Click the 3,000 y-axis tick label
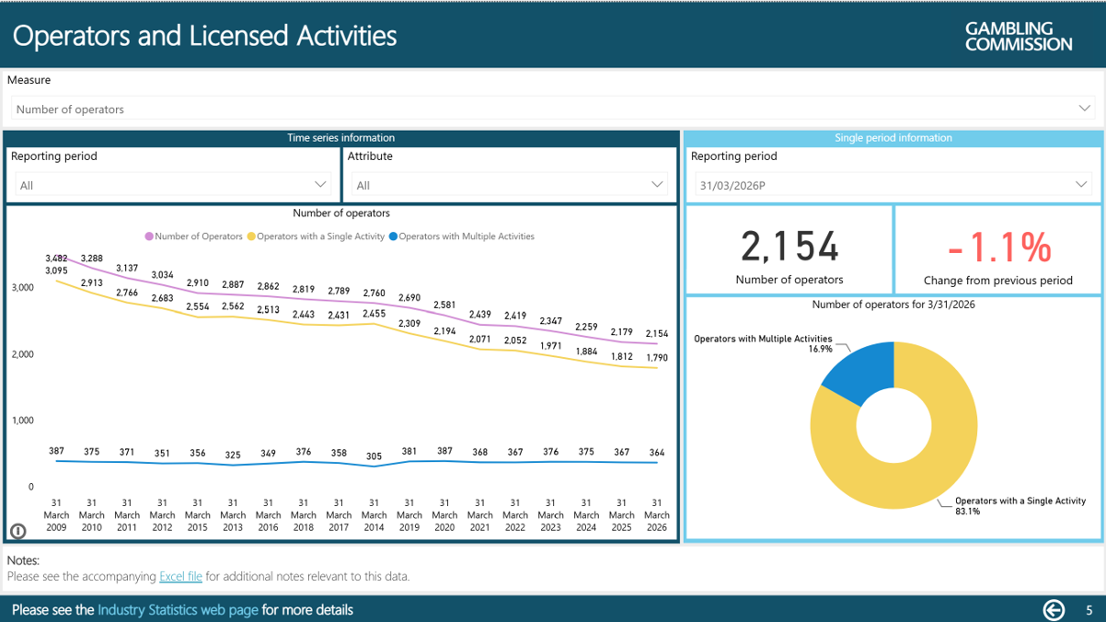The height and width of the screenshot is (622, 1106). click(x=23, y=288)
